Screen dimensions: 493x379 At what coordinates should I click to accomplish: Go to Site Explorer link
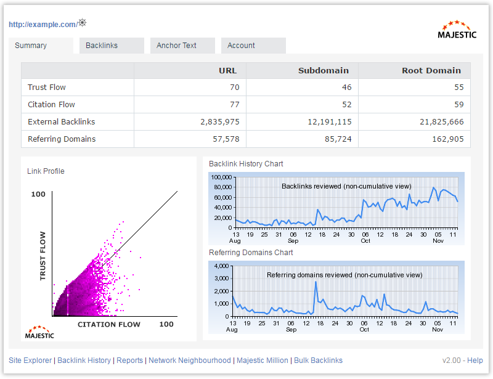tap(30, 361)
